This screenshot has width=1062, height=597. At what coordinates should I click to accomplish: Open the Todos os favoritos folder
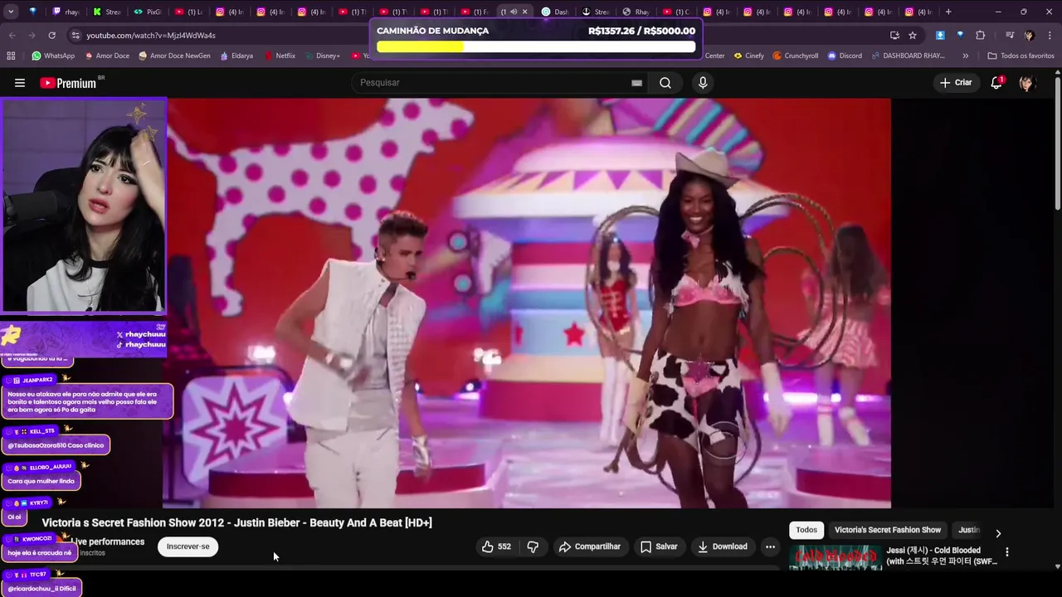click(1021, 56)
